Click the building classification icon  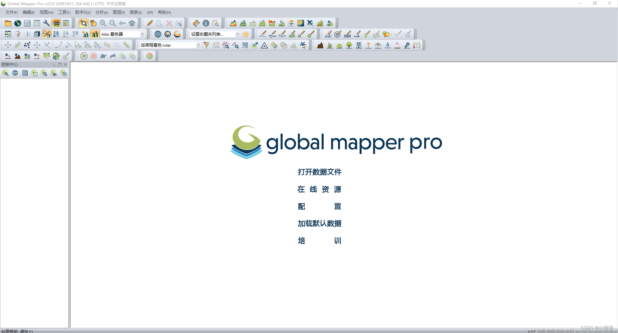(x=359, y=45)
